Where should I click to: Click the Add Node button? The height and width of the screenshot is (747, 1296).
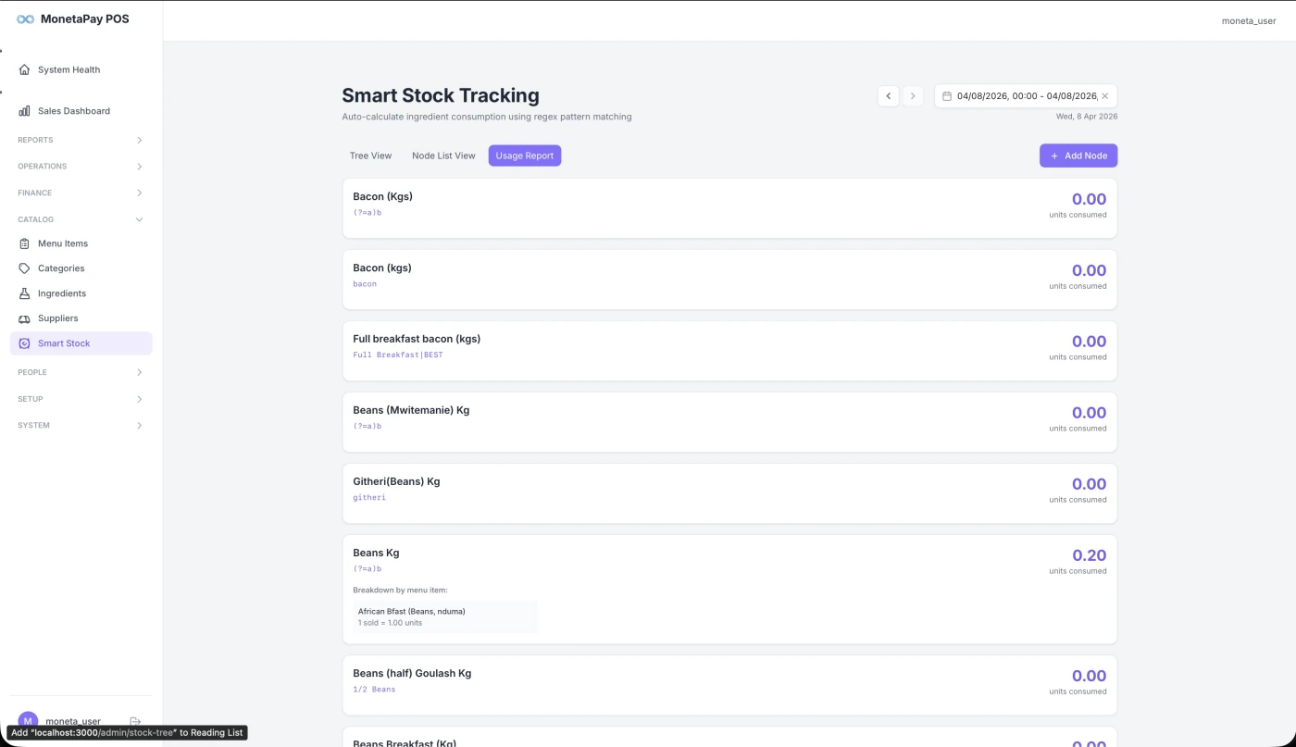[1078, 155]
